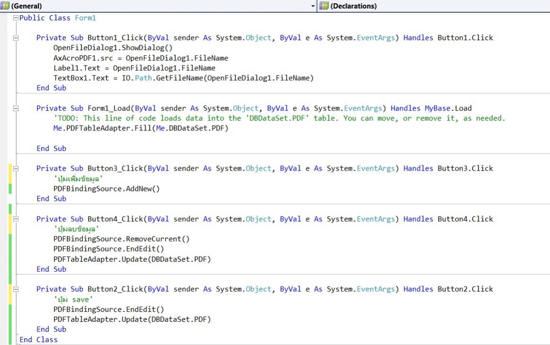Click the Form1 class name
Image resolution: width=550 pixels, height=345 pixels.
(x=85, y=18)
